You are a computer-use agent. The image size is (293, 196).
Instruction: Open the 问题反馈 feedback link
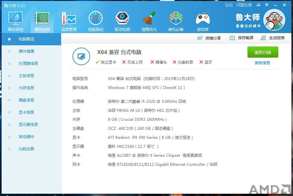pyautogui.click(x=244, y=5)
